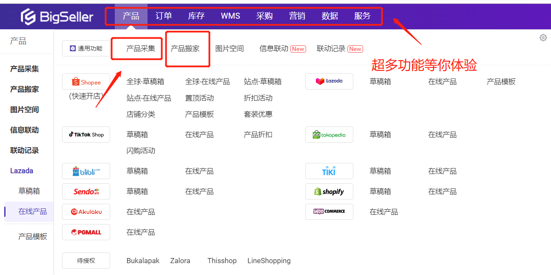551x275 pixels.
Task: Click the TikTok Shop logo button
Action: (x=86, y=135)
